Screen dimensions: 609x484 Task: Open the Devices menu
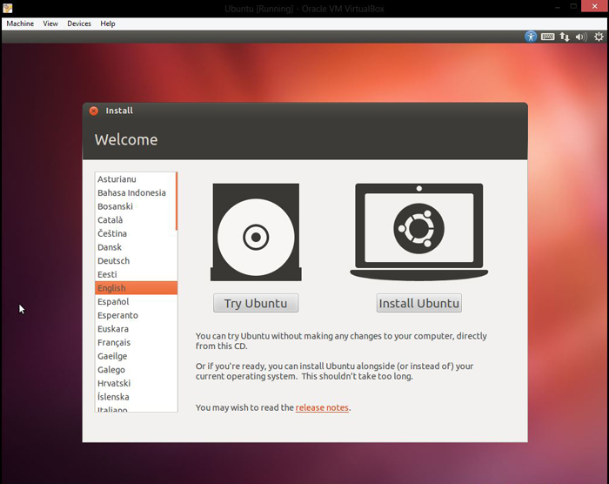click(79, 24)
